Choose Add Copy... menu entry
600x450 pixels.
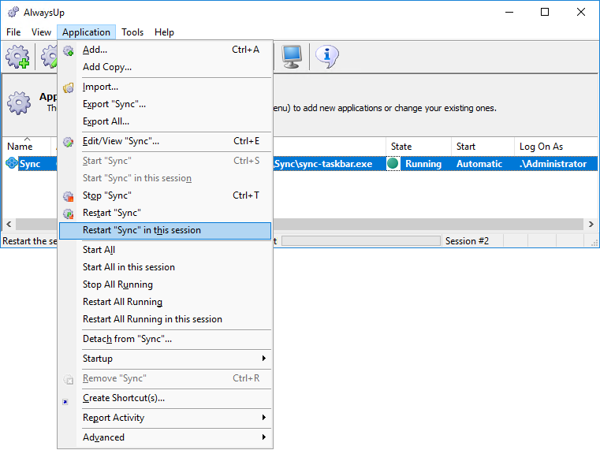click(x=166, y=67)
